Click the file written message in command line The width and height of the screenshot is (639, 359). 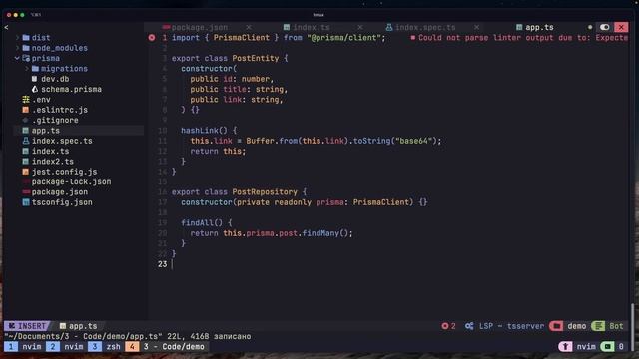click(x=128, y=337)
